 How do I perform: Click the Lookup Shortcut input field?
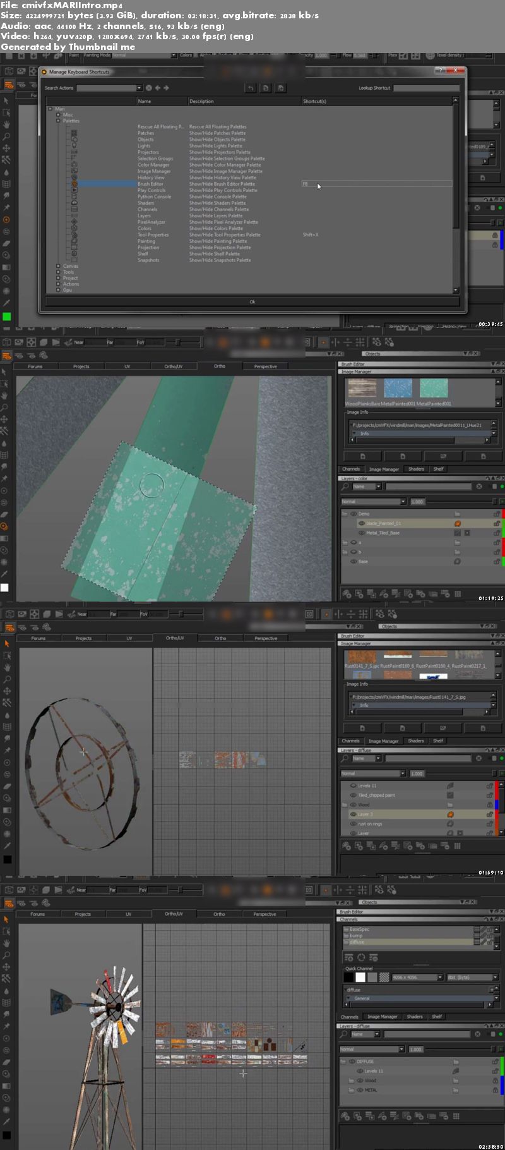pos(425,88)
